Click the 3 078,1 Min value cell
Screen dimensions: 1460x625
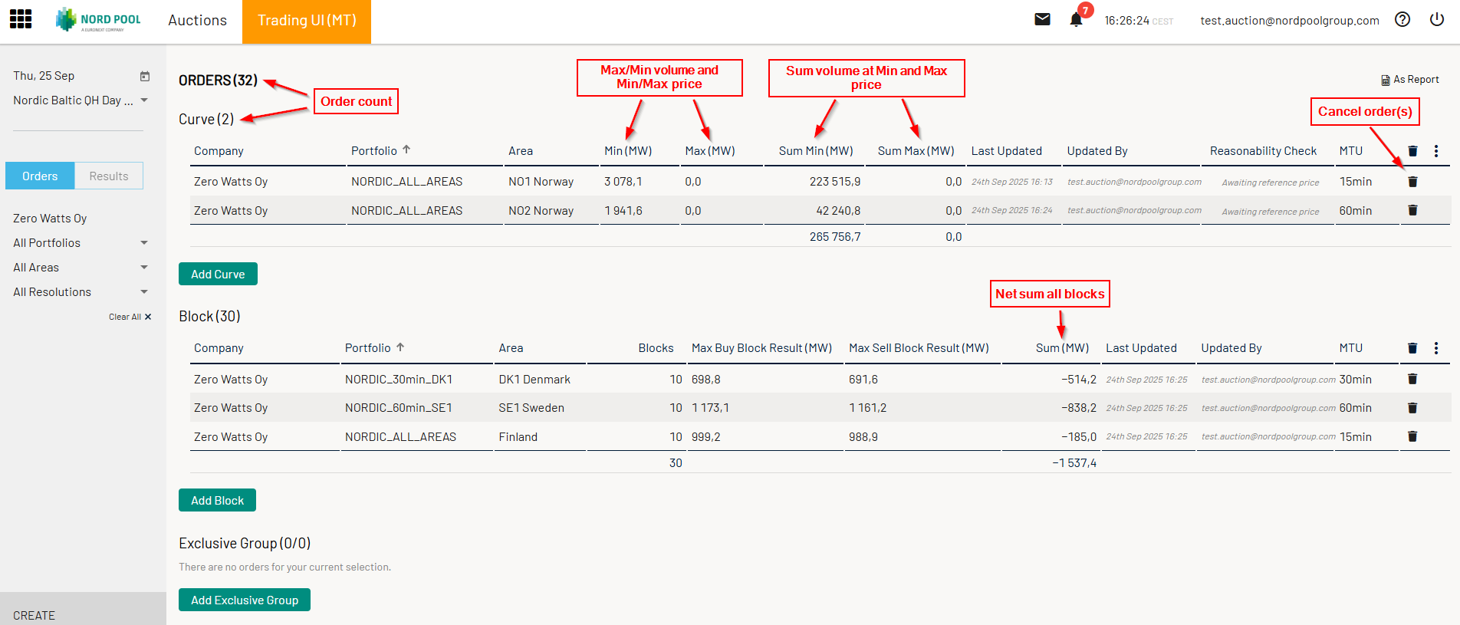coord(623,182)
